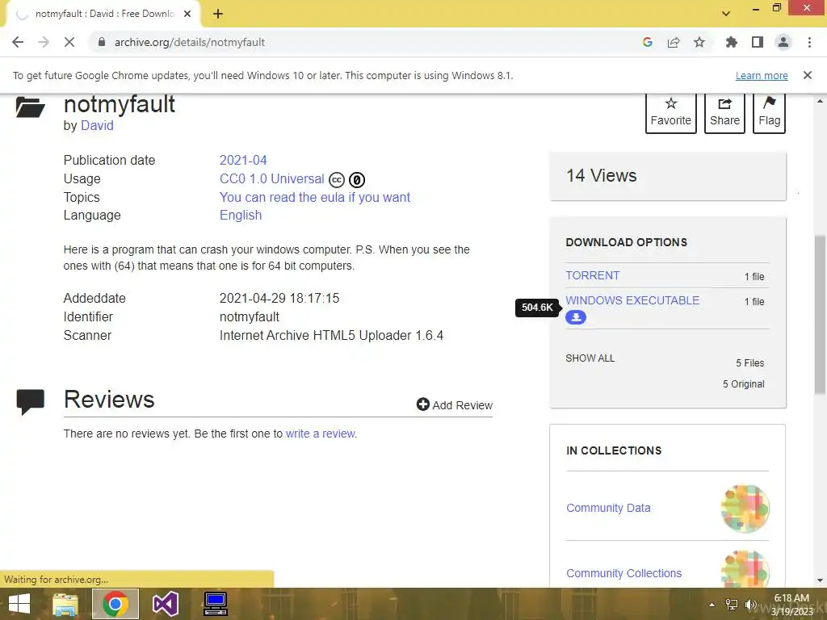Toggle the Chrome side panel
This screenshot has height=620, width=827.
[758, 42]
